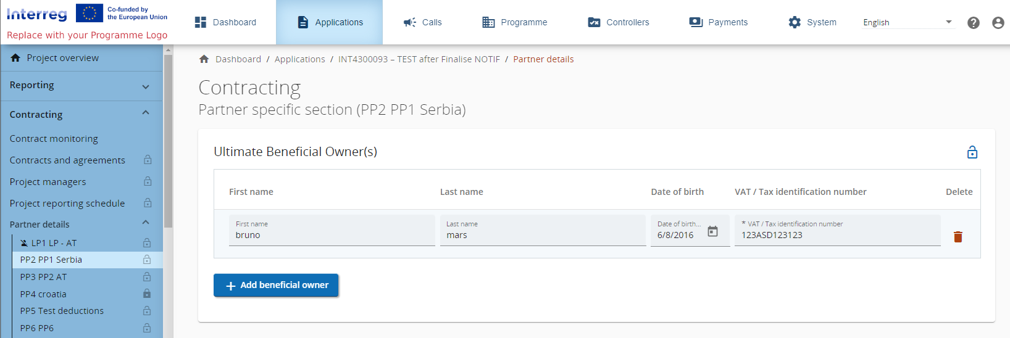Open the Calls menu tab
This screenshot has height=338, width=1010.
pyautogui.click(x=423, y=23)
